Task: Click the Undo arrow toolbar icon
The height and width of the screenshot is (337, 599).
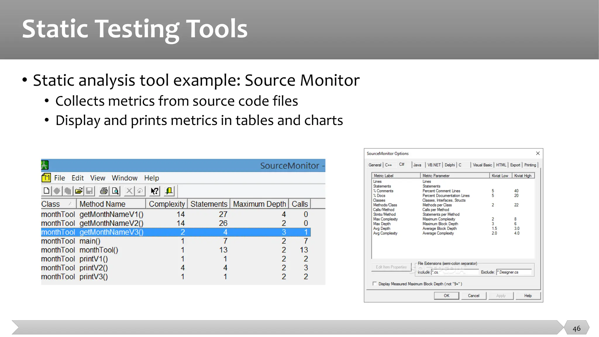Action: point(140,191)
